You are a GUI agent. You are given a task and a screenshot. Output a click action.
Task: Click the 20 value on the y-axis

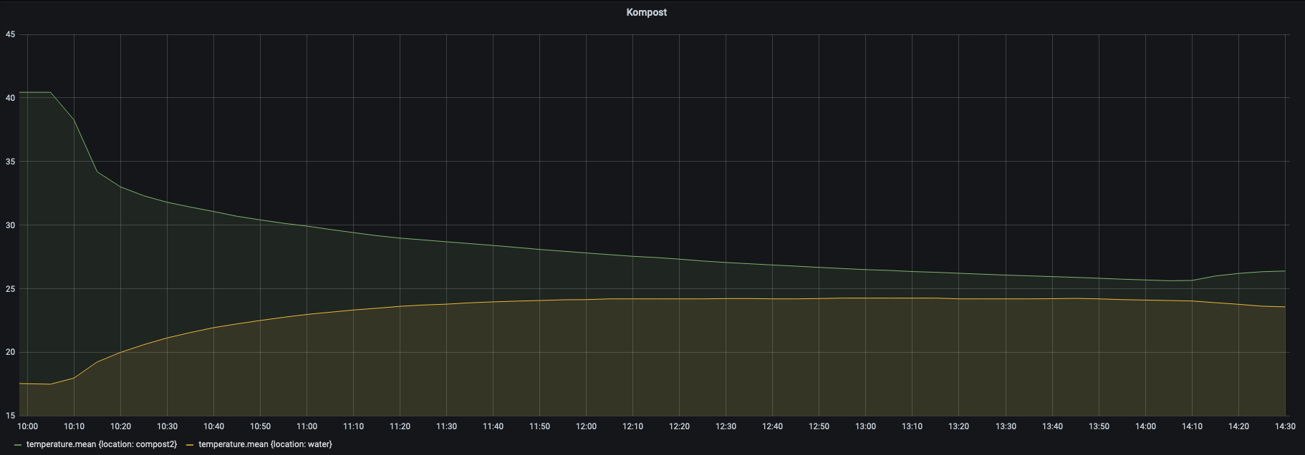click(x=10, y=352)
